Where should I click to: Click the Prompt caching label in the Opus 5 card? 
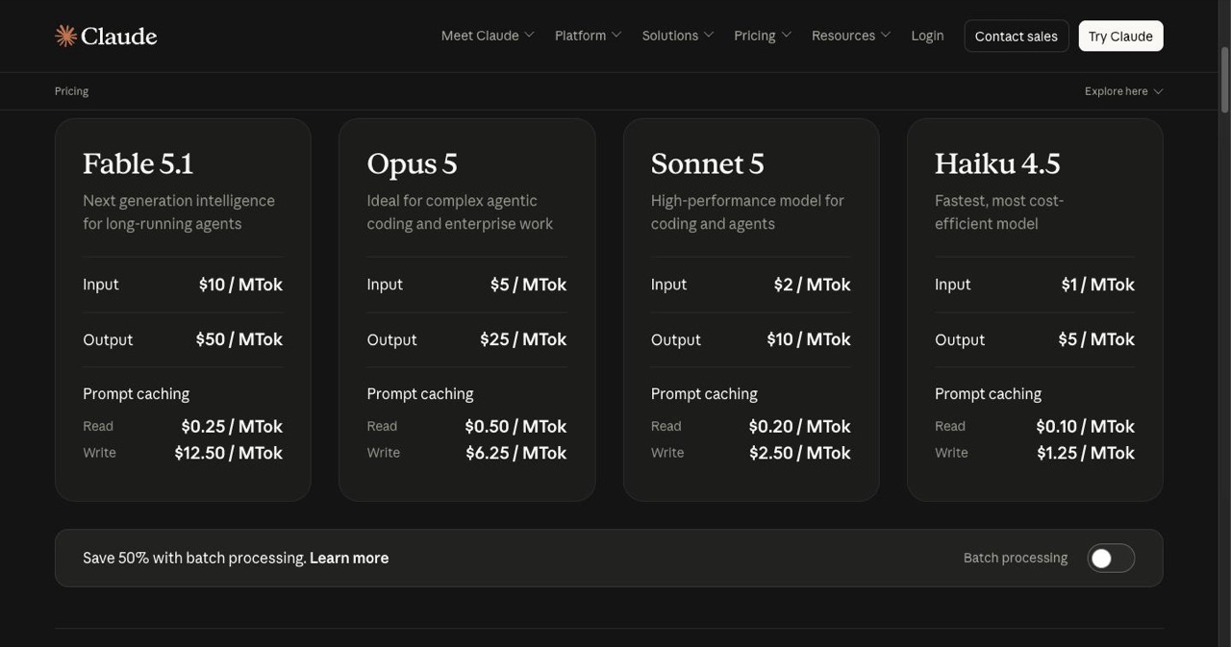(420, 394)
